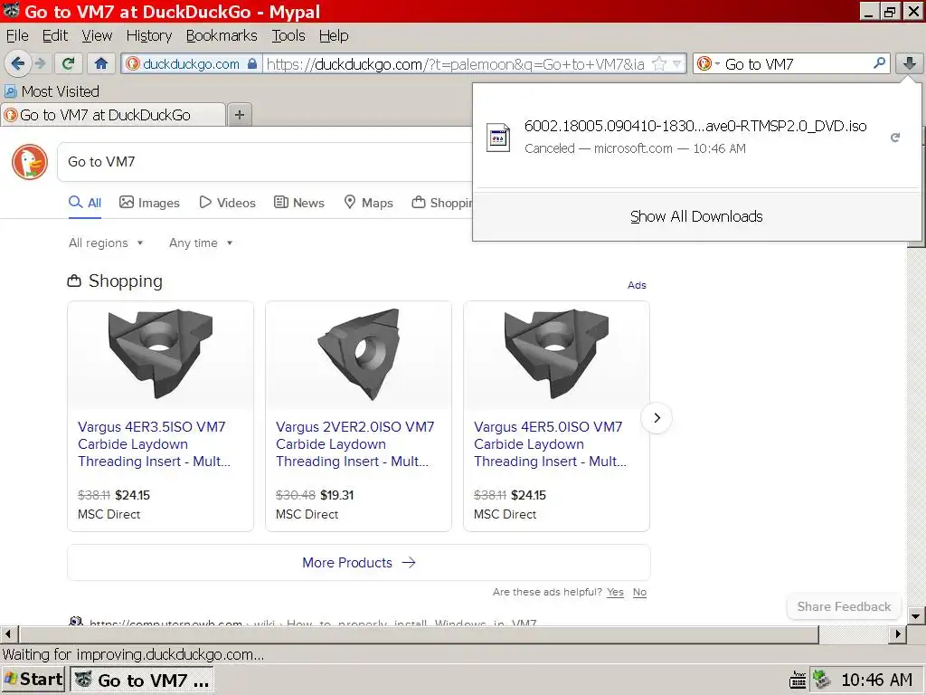The width and height of the screenshot is (926, 695).
Task: Select Go to VM7 taskbar button
Action: (x=142, y=681)
